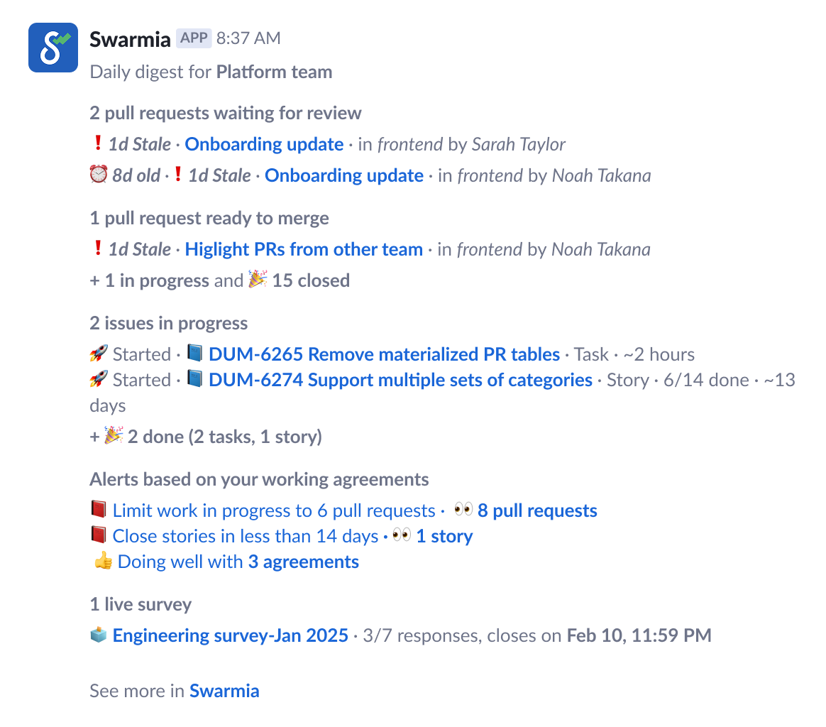Click the eyes emoji beside 1 story
826x727 pixels.
point(402,535)
